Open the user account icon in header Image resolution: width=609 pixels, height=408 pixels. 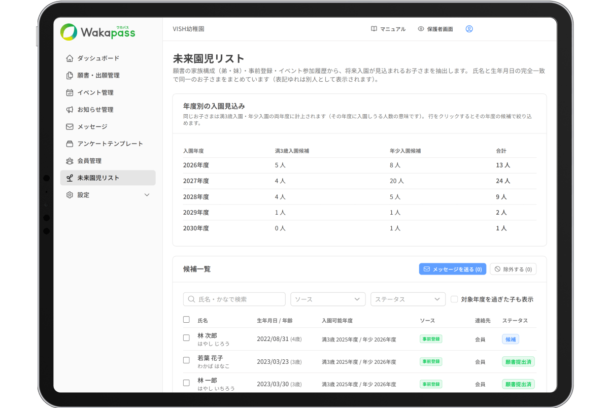(x=469, y=29)
